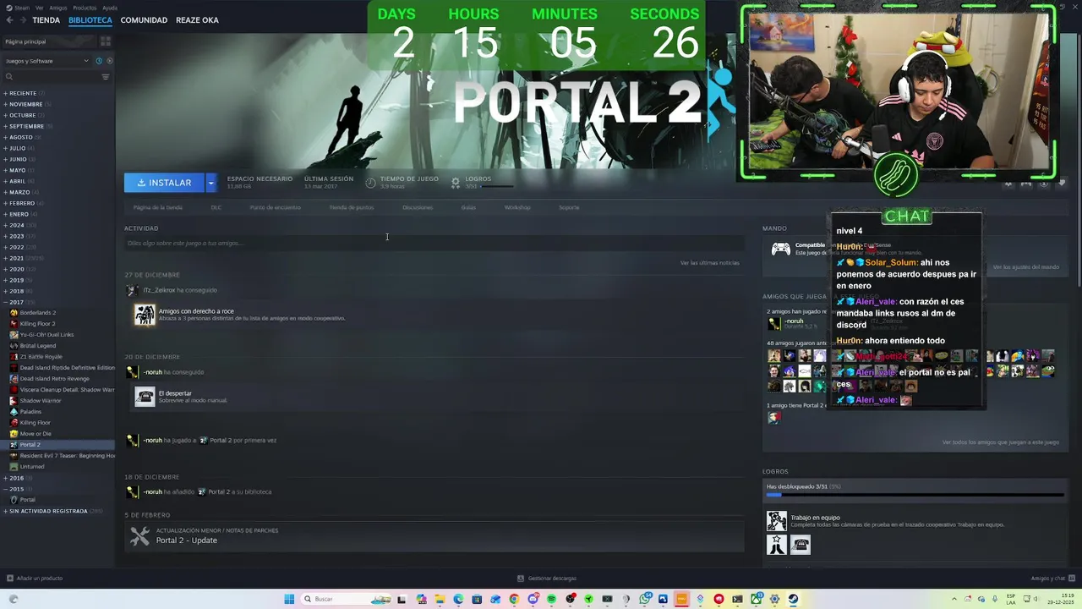Image resolution: width=1082 pixels, height=609 pixels.
Task: Click the Portal 2 Update wrench icon
Action: click(139, 535)
